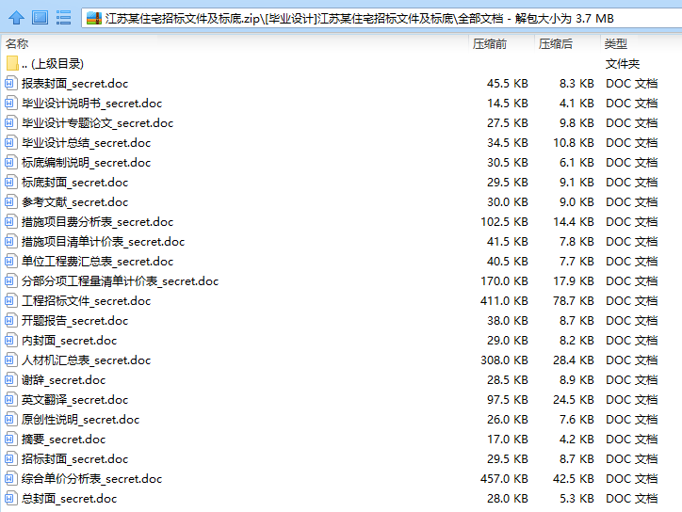Click the doc icon for 人材机汇总表_secret.doc

pos(11,360)
